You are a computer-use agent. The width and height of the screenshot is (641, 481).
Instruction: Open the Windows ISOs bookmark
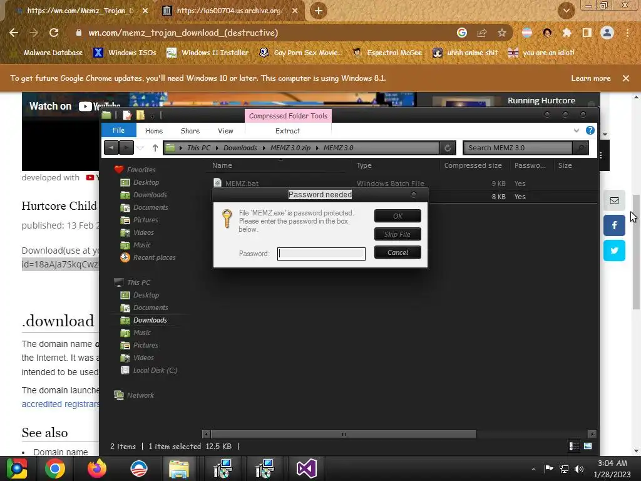click(125, 53)
